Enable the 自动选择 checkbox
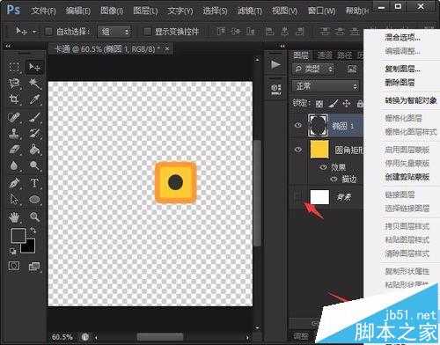Image resolution: width=440 pixels, height=345 pixels. 48,31
